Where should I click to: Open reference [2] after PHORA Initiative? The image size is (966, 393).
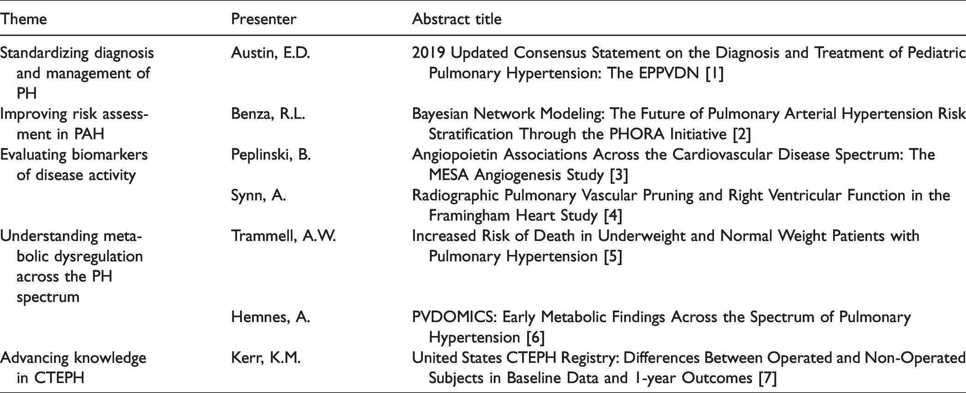tap(742, 134)
